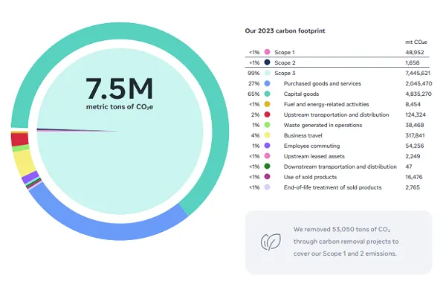Click the Upstream leased assets row label

tap(314, 156)
